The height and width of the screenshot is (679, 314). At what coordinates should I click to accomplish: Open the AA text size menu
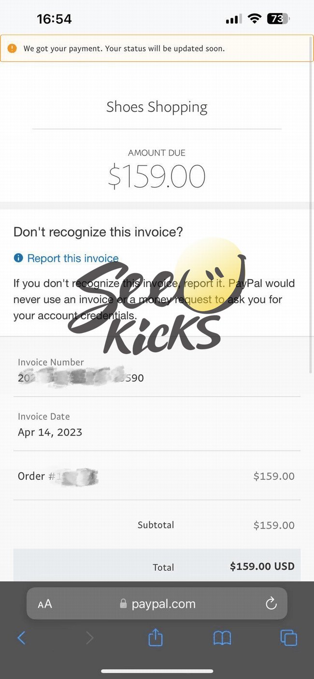(45, 604)
